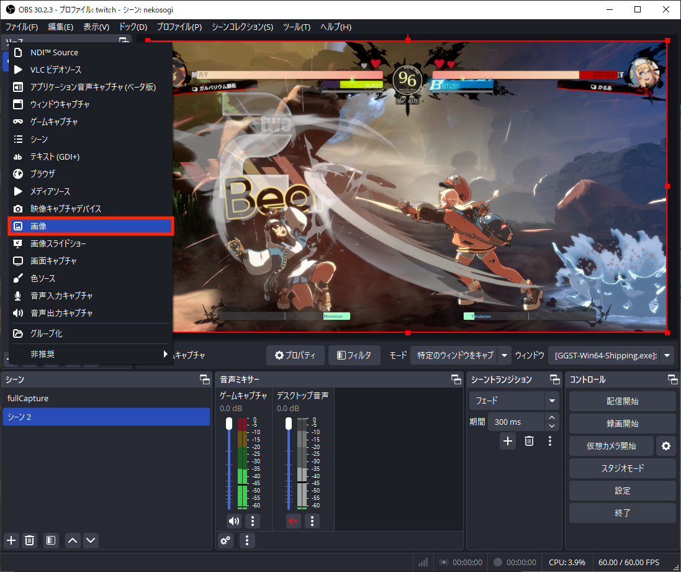Screen dimensions: 681x572
Task: Click the 配信開始 button
Action: coord(622,401)
